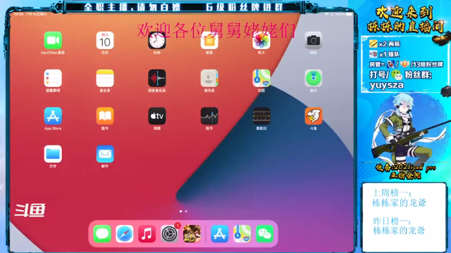The height and width of the screenshot is (253, 451).
Task: Open Maps from dock recent apps
Action: pos(242,234)
